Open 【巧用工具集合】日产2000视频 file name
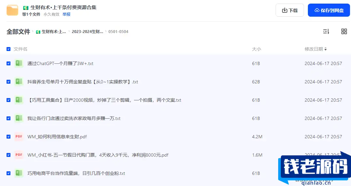 pos(104,100)
